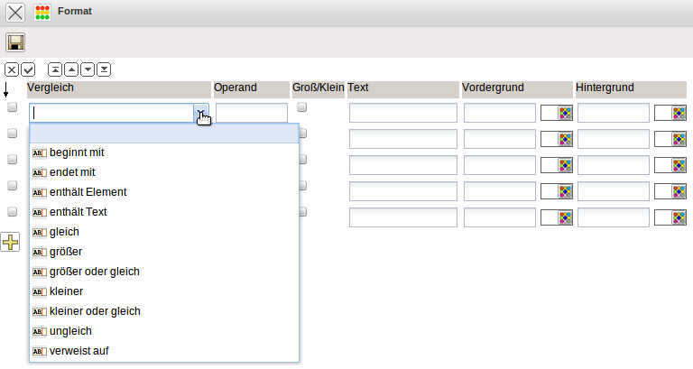Viewport: 693px width, 369px height.
Task: Pick 'ungleich' from the dropdown list
Action: (x=71, y=331)
